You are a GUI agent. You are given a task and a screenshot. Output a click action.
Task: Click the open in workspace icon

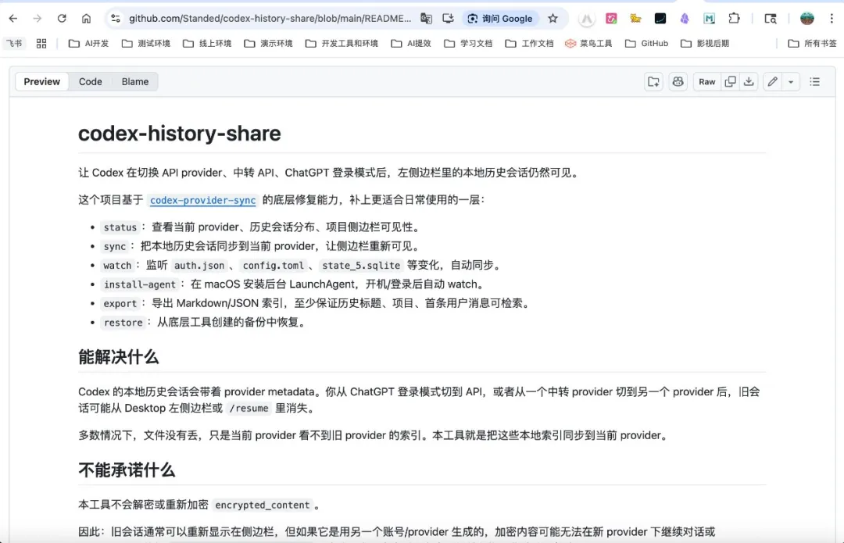pyautogui.click(x=653, y=82)
